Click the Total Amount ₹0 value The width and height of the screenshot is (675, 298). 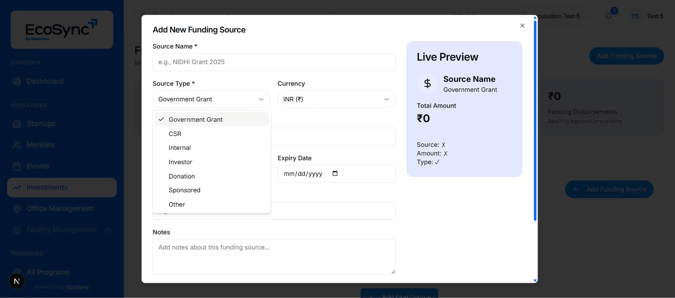[423, 119]
